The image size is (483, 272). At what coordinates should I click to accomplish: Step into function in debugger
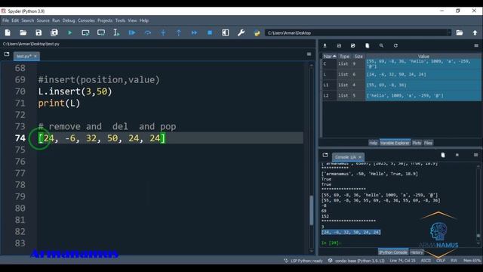pos(163,32)
